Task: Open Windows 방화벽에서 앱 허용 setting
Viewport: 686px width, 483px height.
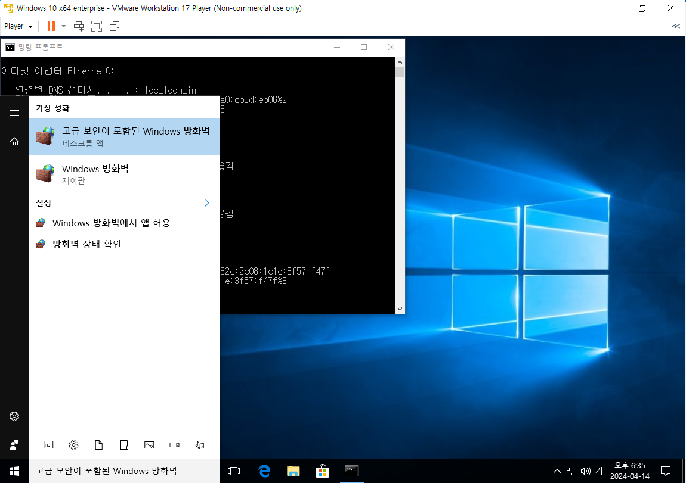Action: (x=124, y=223)
